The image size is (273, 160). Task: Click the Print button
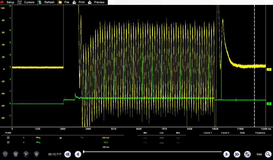79,2
